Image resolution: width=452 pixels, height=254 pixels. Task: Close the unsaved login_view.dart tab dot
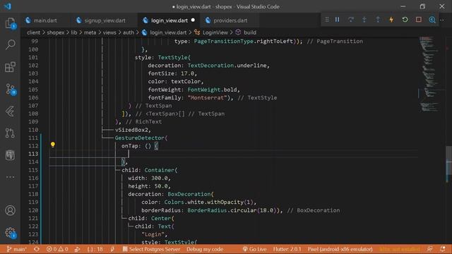click(193, 20)
